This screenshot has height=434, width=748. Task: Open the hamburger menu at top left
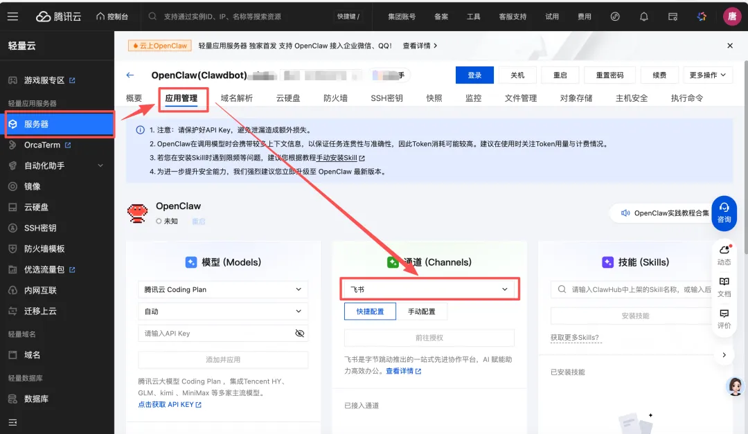13,16
